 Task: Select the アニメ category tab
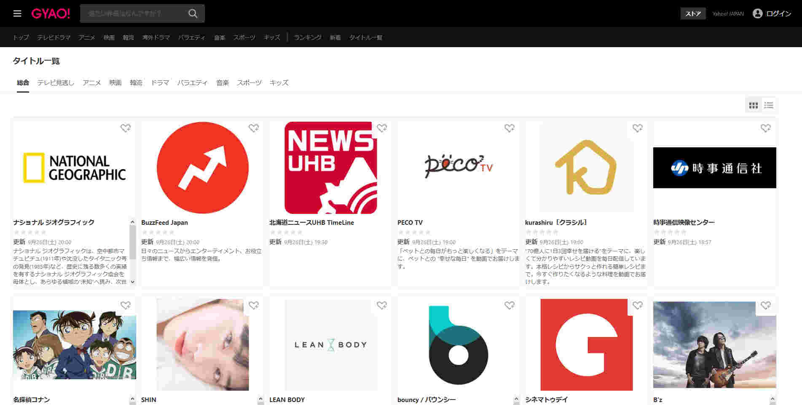pos(92,83)
